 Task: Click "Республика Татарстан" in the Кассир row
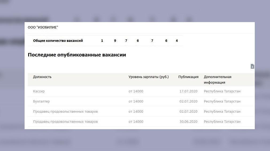tap(222, 91)
